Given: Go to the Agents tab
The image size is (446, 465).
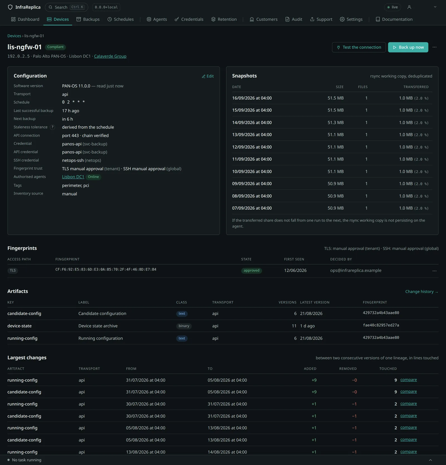Looking at the screenshot, I should 157,19.
